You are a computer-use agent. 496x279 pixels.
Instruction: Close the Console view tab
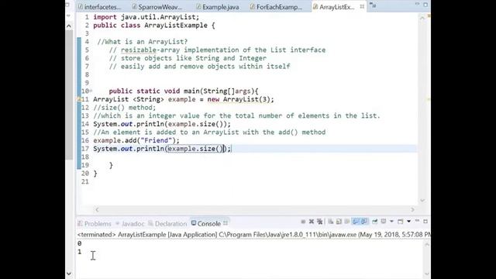pyautogui.click(x=226, y=223)
